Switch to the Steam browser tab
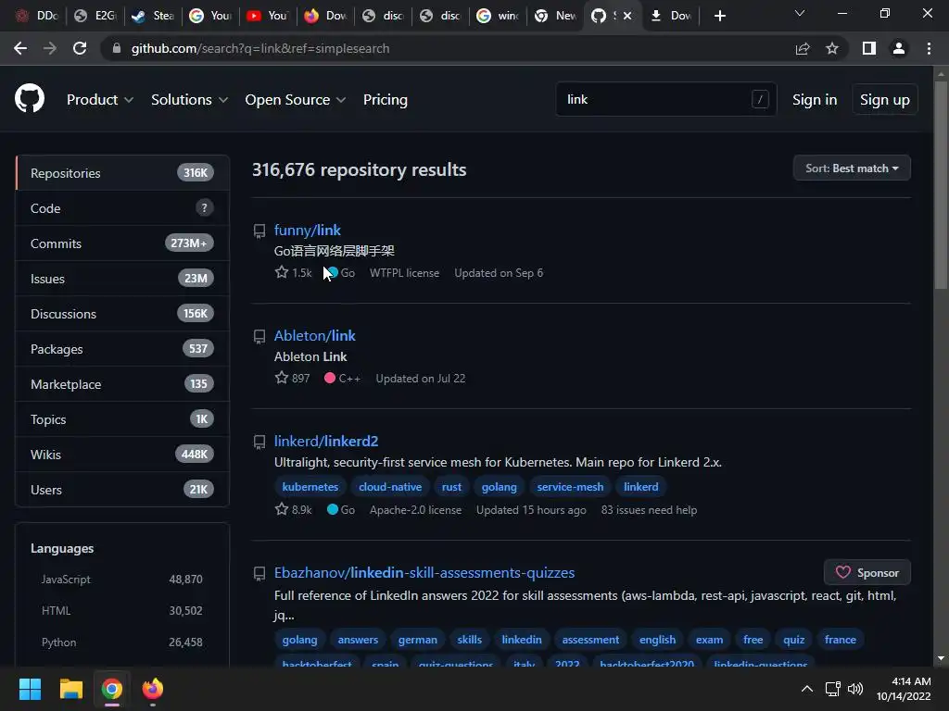This screenshot has width=949, height=711. 154,16
